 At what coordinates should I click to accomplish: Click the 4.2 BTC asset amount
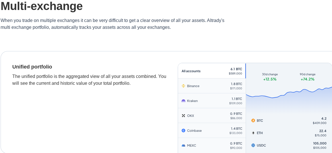point(324,118)
